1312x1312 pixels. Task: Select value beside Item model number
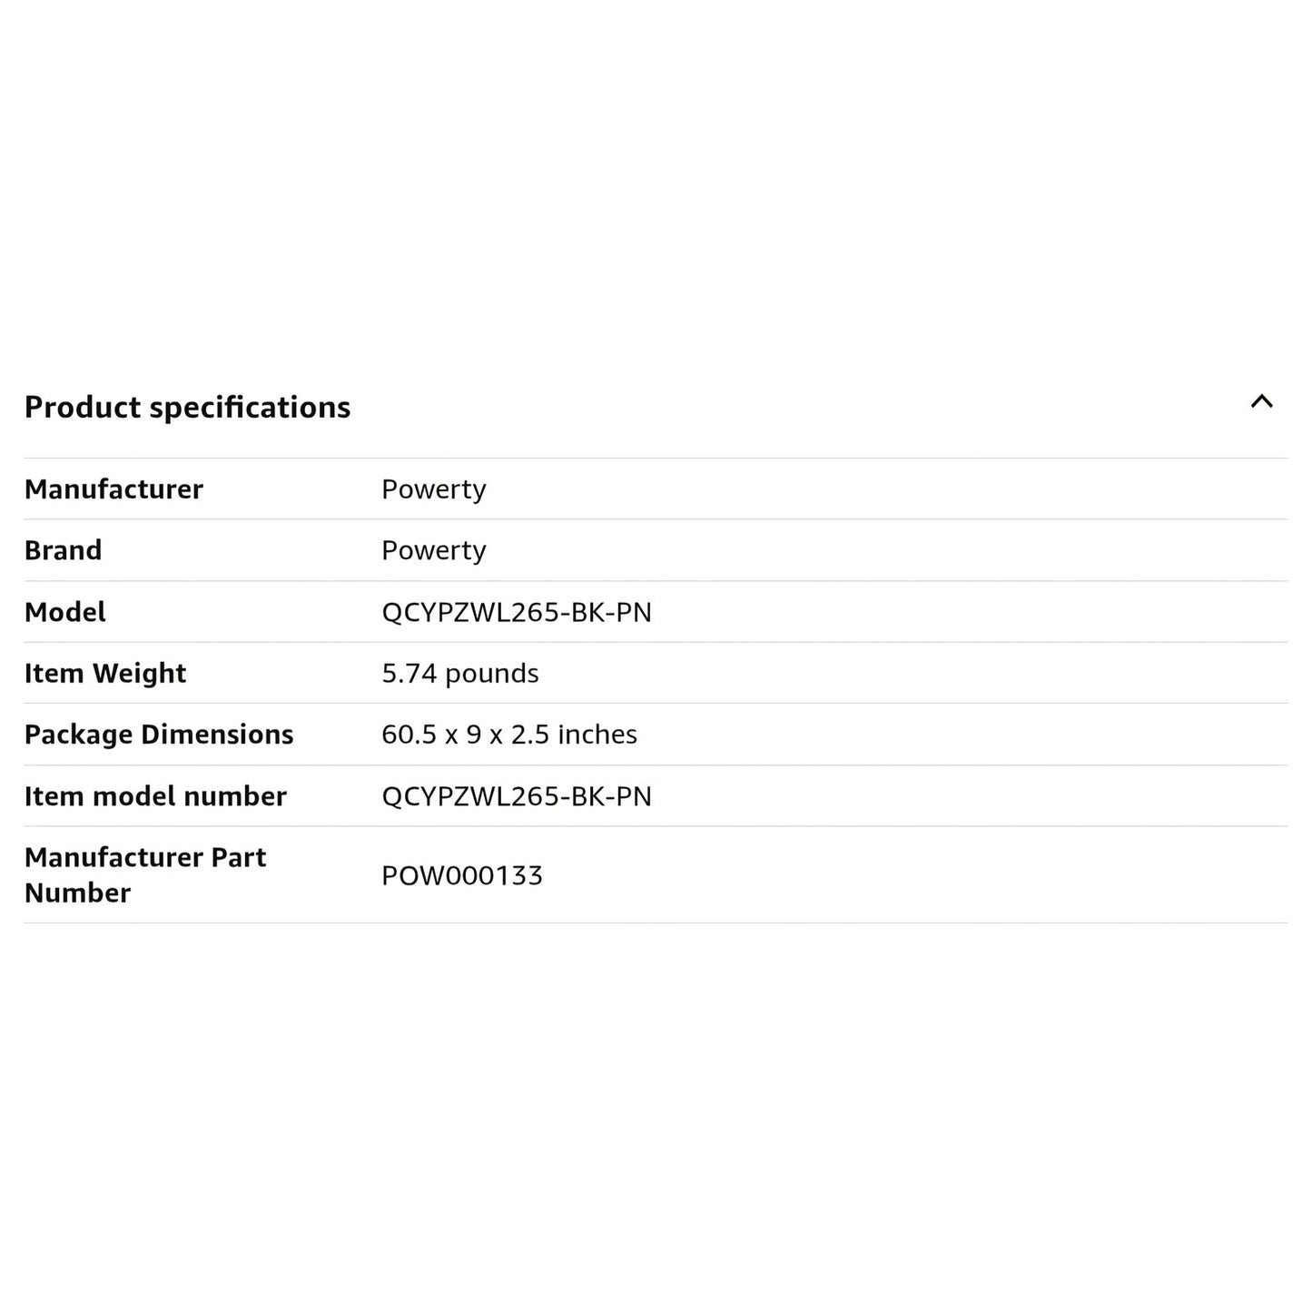[516, 796]
